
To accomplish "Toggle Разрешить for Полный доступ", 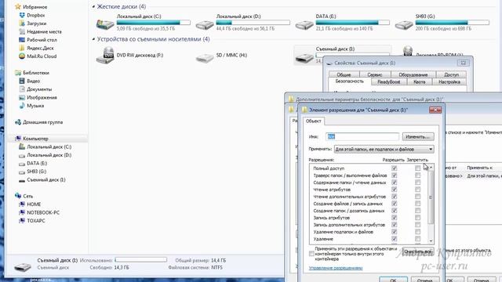I will (x=394, y=168).
